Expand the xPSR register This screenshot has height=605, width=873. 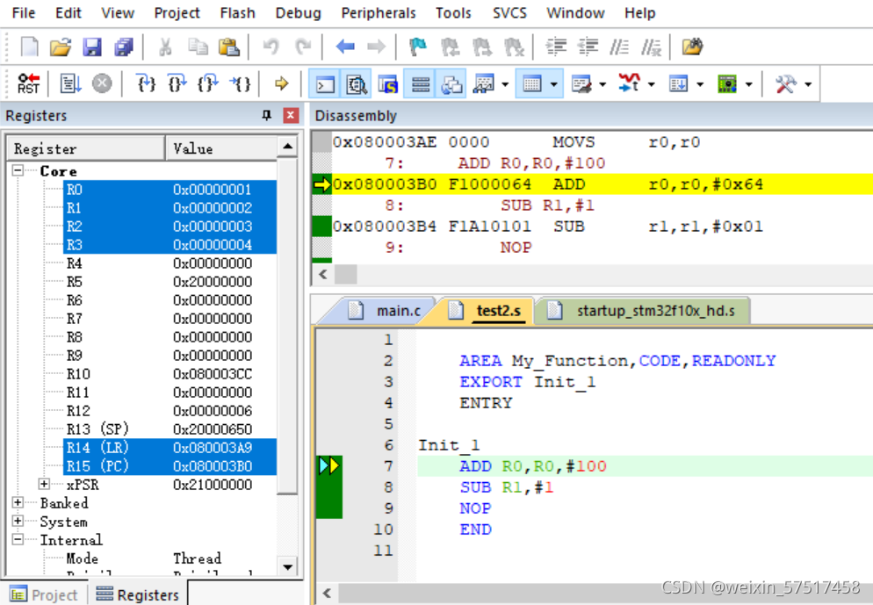[45, 484]
